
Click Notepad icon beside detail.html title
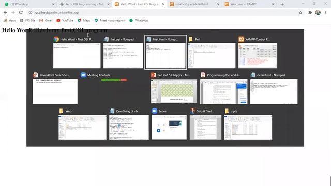click(253, 75)
